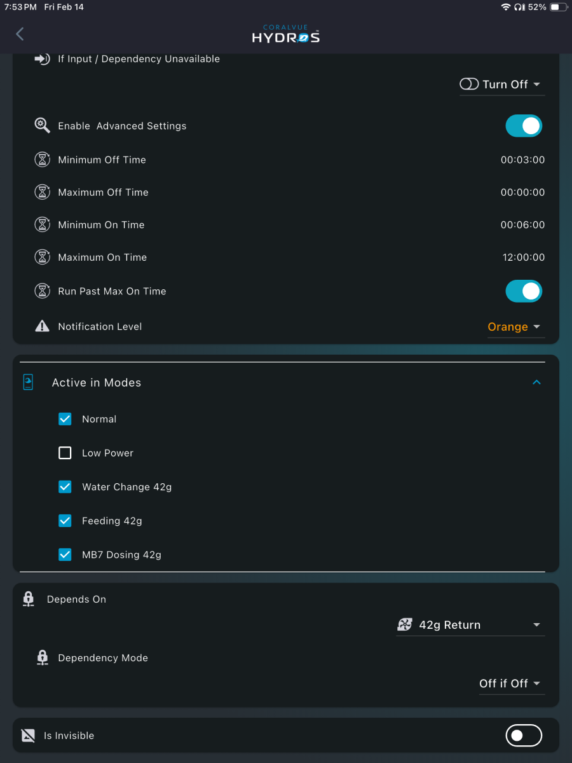Click the Is Invisible crossed-image icon

[28, 736]
